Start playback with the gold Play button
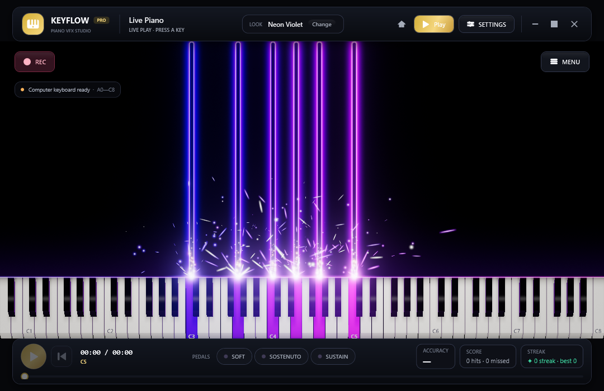 pos(434,24)
